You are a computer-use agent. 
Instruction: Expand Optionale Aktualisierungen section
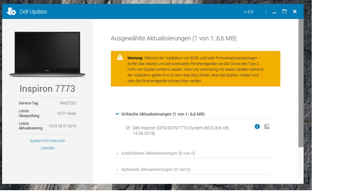[x=118, y=169]
